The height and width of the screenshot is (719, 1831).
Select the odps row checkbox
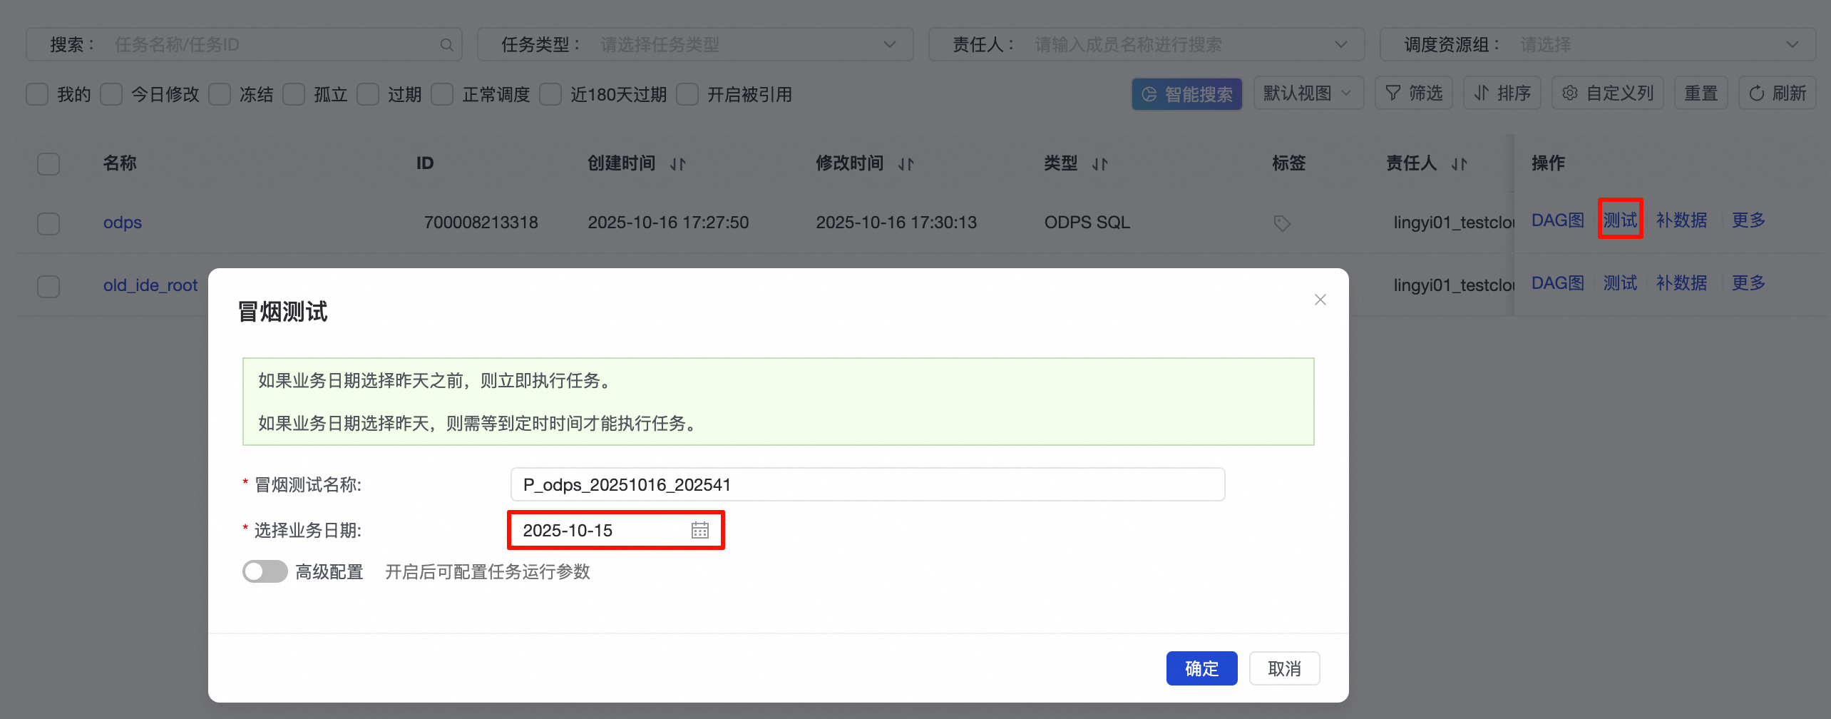tap(48, 223)
